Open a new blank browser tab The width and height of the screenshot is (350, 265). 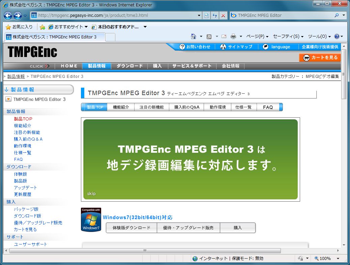(110, 37)
